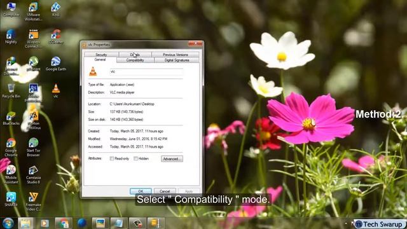The width and height of the screenshot is (407, 229).
Task: Open the Adobe Photoshop desktop shortcut
Action: [33, 93]
